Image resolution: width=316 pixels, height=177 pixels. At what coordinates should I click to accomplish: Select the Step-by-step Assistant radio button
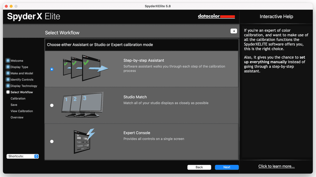pyautogui.click(x=52, y=69)
